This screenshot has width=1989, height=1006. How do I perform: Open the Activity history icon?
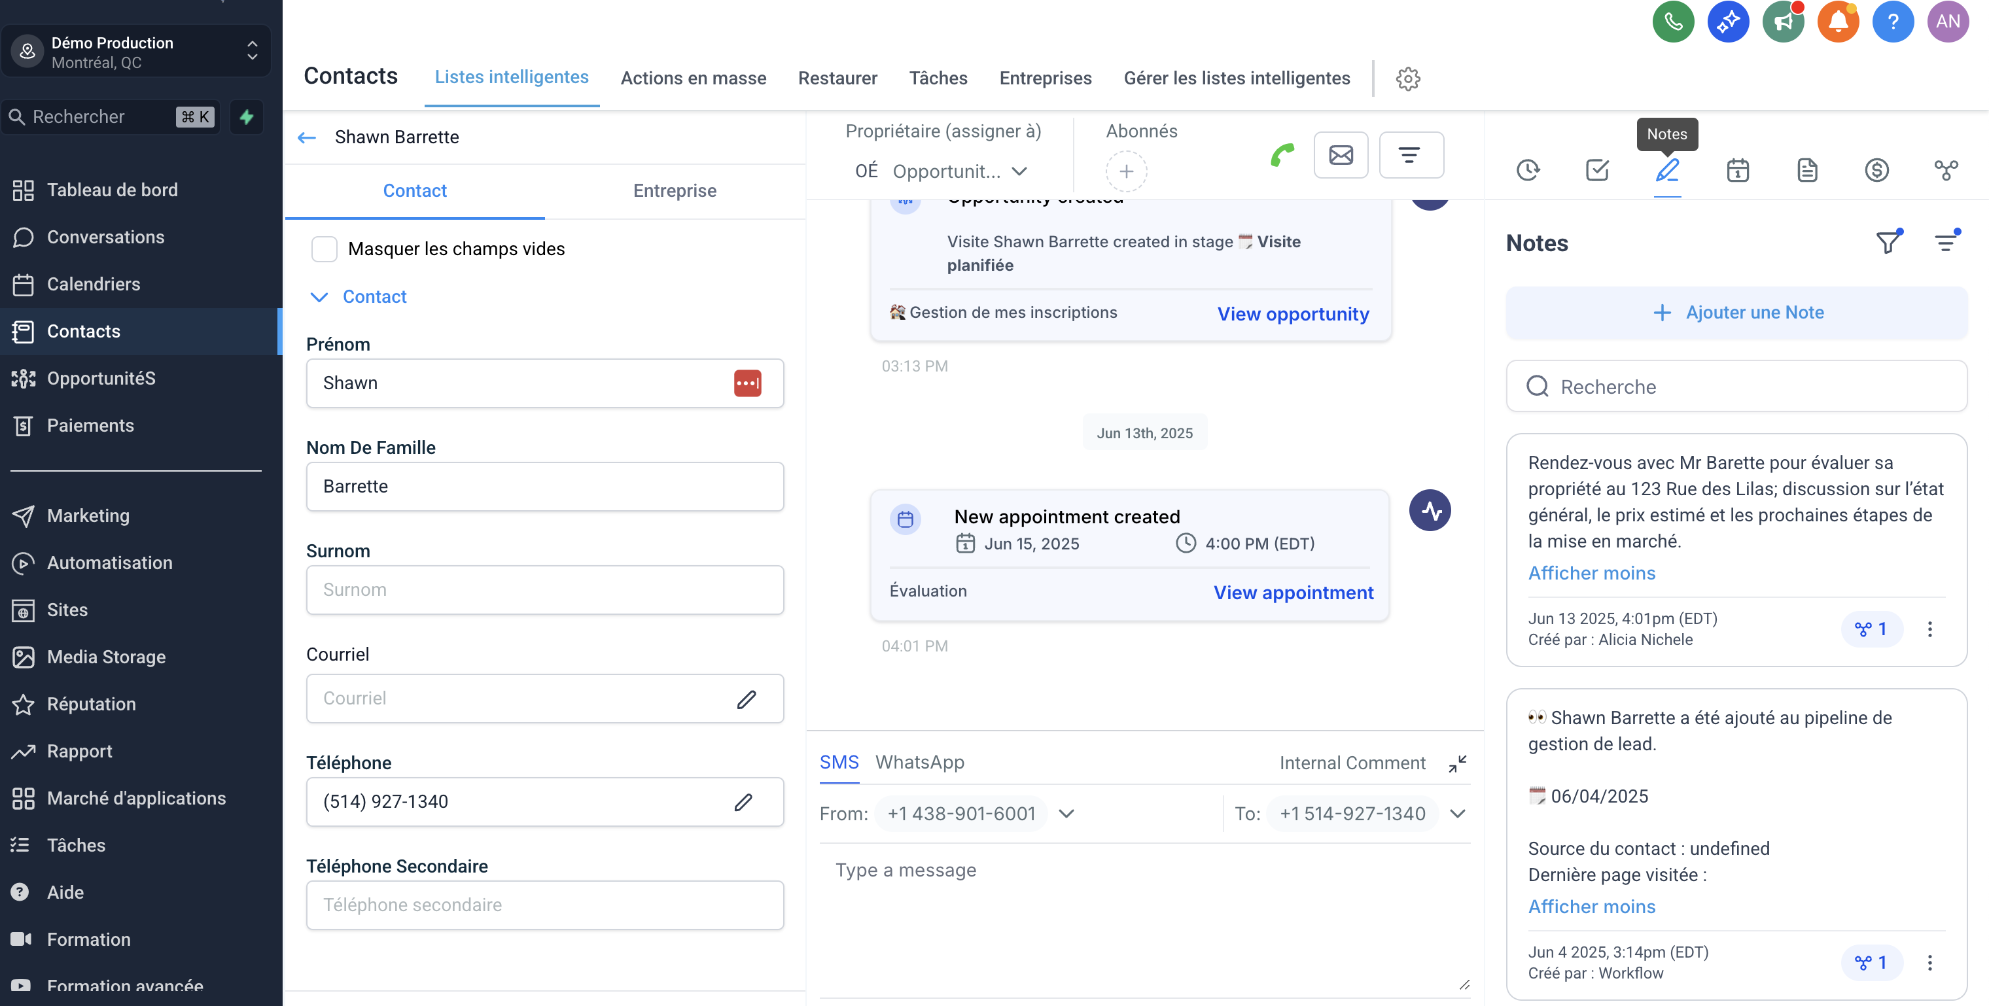1528,170
